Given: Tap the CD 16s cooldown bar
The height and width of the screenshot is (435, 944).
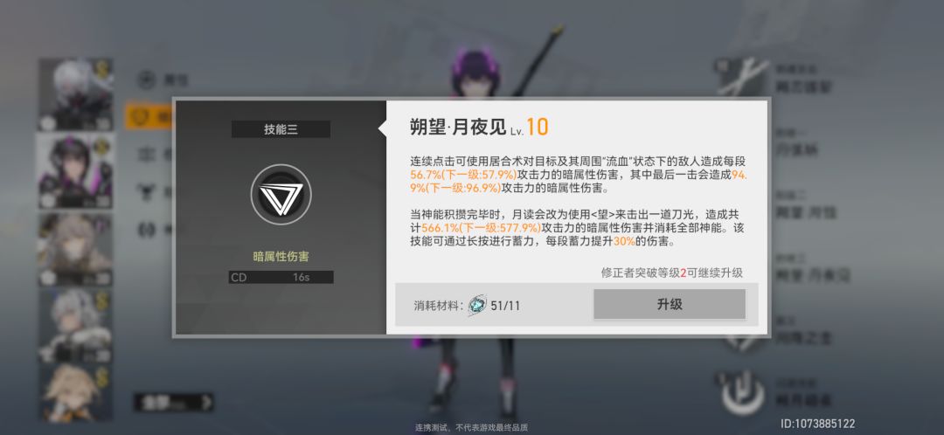Looking at the screenshot, I should click(281, 278).
